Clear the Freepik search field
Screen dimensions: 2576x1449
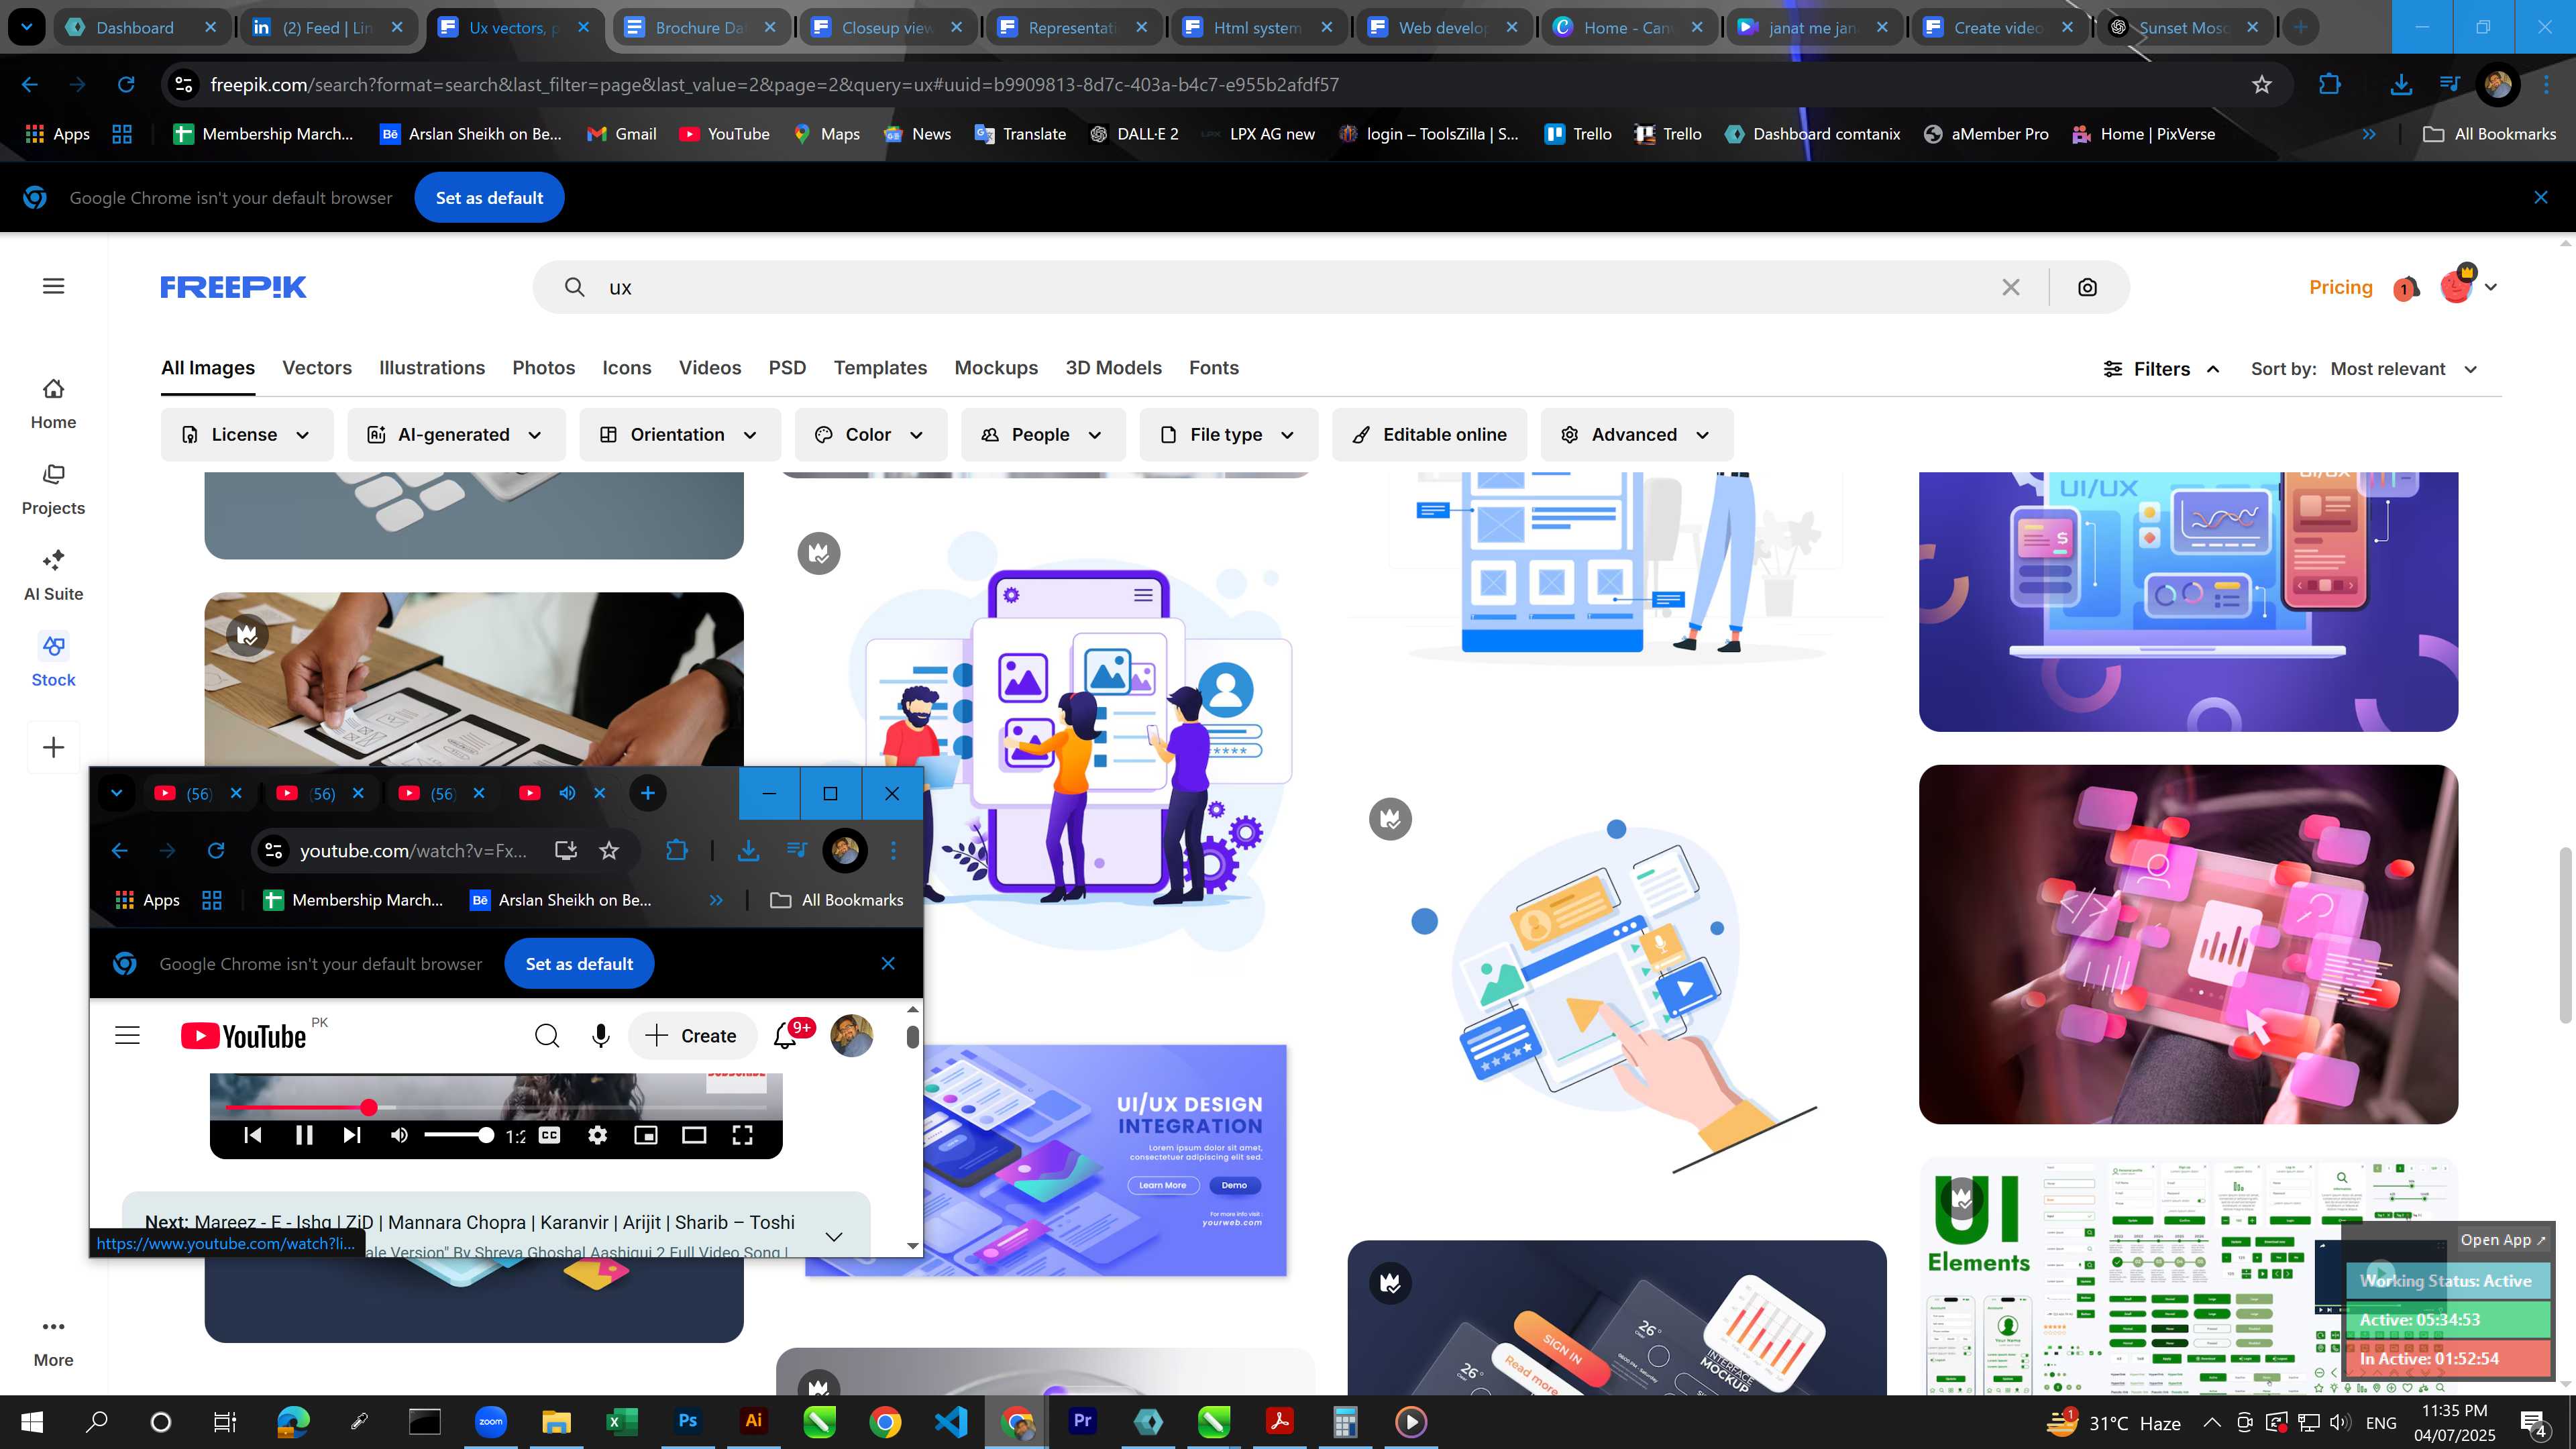(x=2011, y=287)
